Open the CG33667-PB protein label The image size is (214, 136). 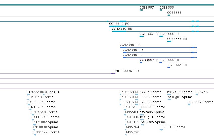tap(150, 60)
